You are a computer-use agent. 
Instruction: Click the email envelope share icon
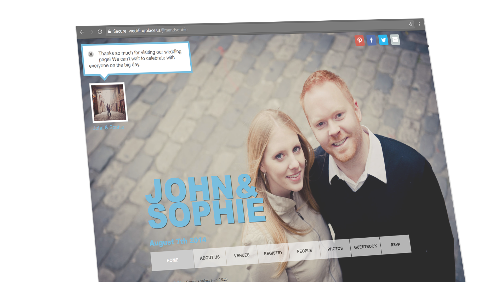[x=395, y=39]
